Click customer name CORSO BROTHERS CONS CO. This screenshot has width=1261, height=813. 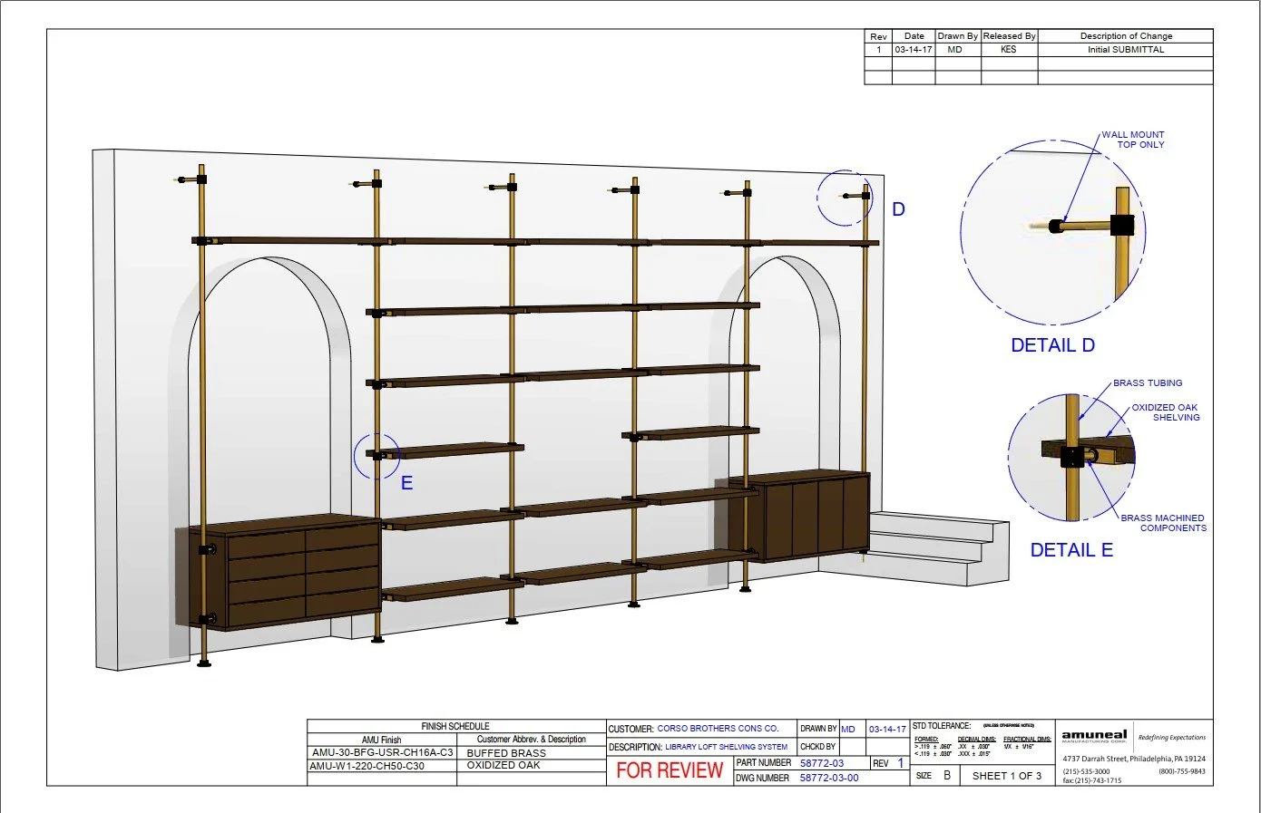(x=718, y=728)
